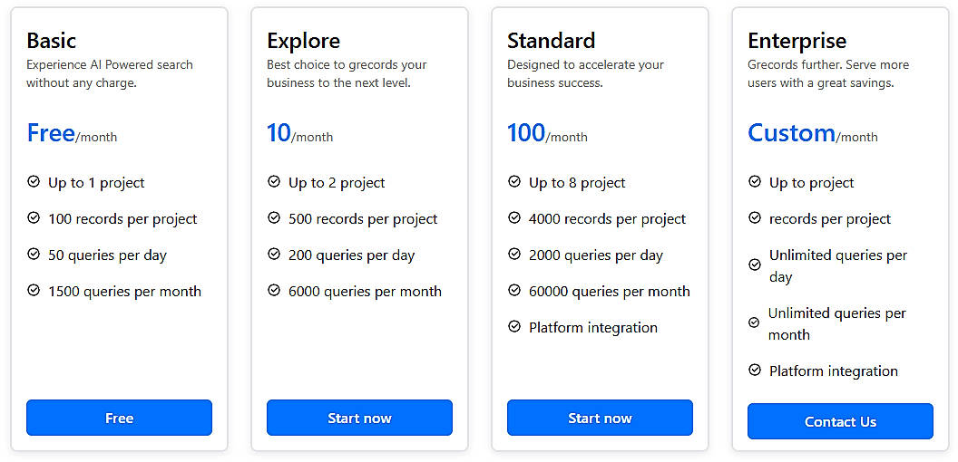The height and width of the screenshot is (462, 958).
Task: Click check icon beside 6000 queries per month
Action: click(x=274, y=291)
